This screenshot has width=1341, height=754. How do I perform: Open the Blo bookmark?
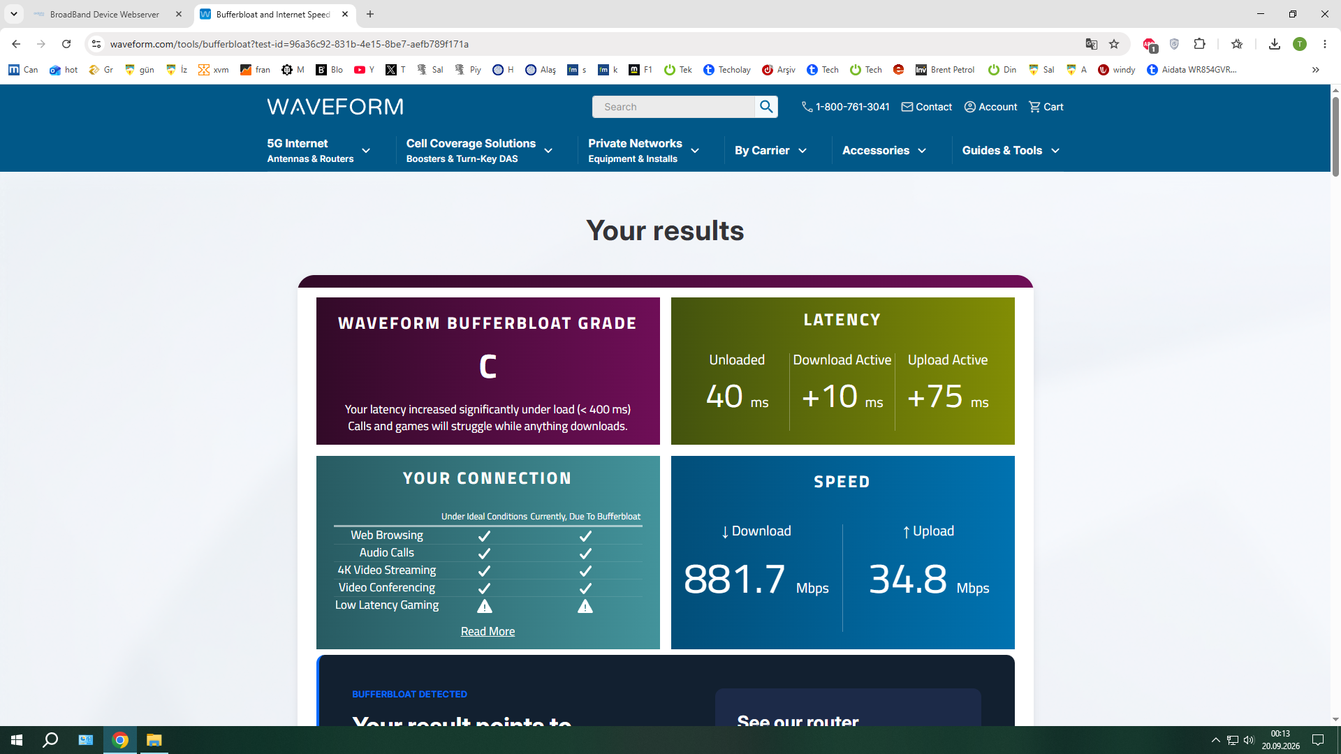(330, 70)
